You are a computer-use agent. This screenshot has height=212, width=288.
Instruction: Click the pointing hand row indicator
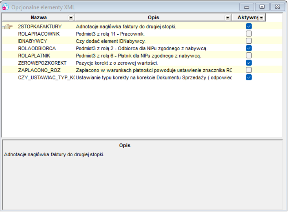[x=8, y=27]
